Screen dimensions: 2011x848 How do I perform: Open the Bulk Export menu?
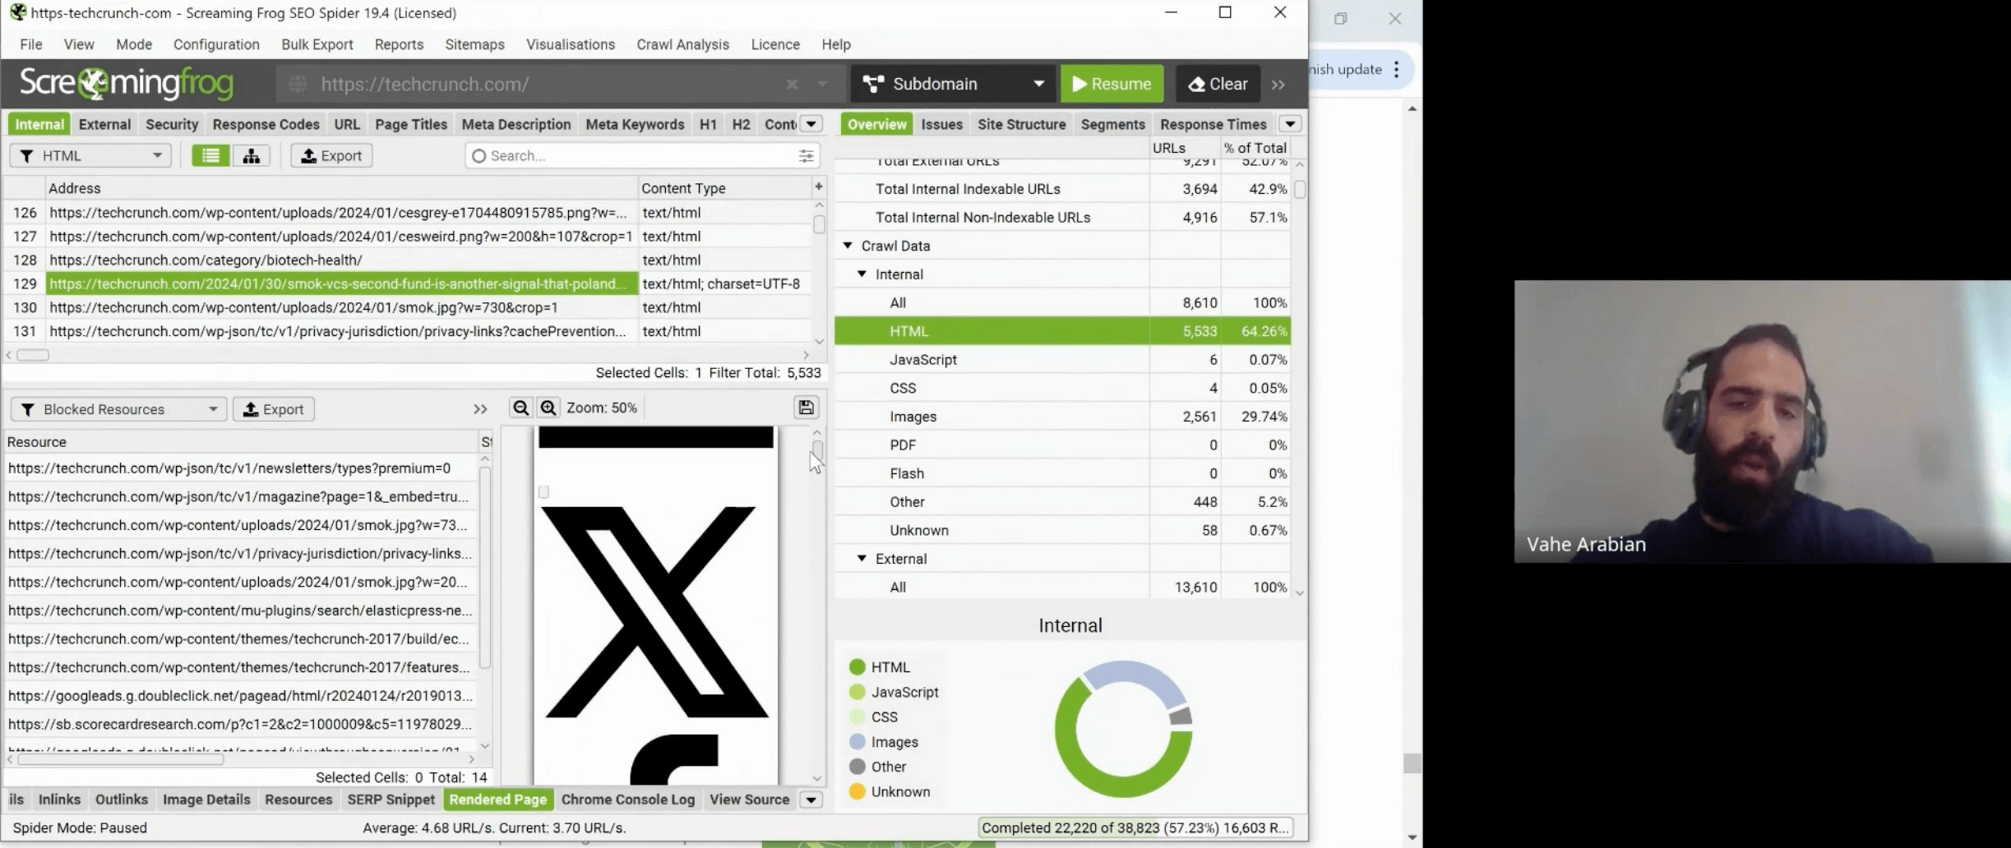(x=317, y=44)
